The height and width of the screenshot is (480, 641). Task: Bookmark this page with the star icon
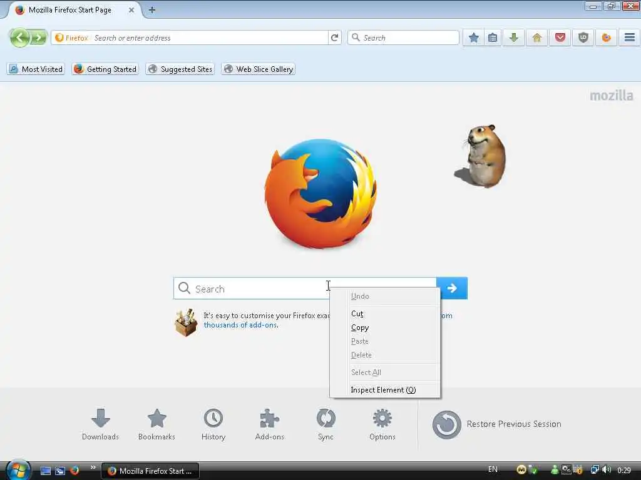473,38
